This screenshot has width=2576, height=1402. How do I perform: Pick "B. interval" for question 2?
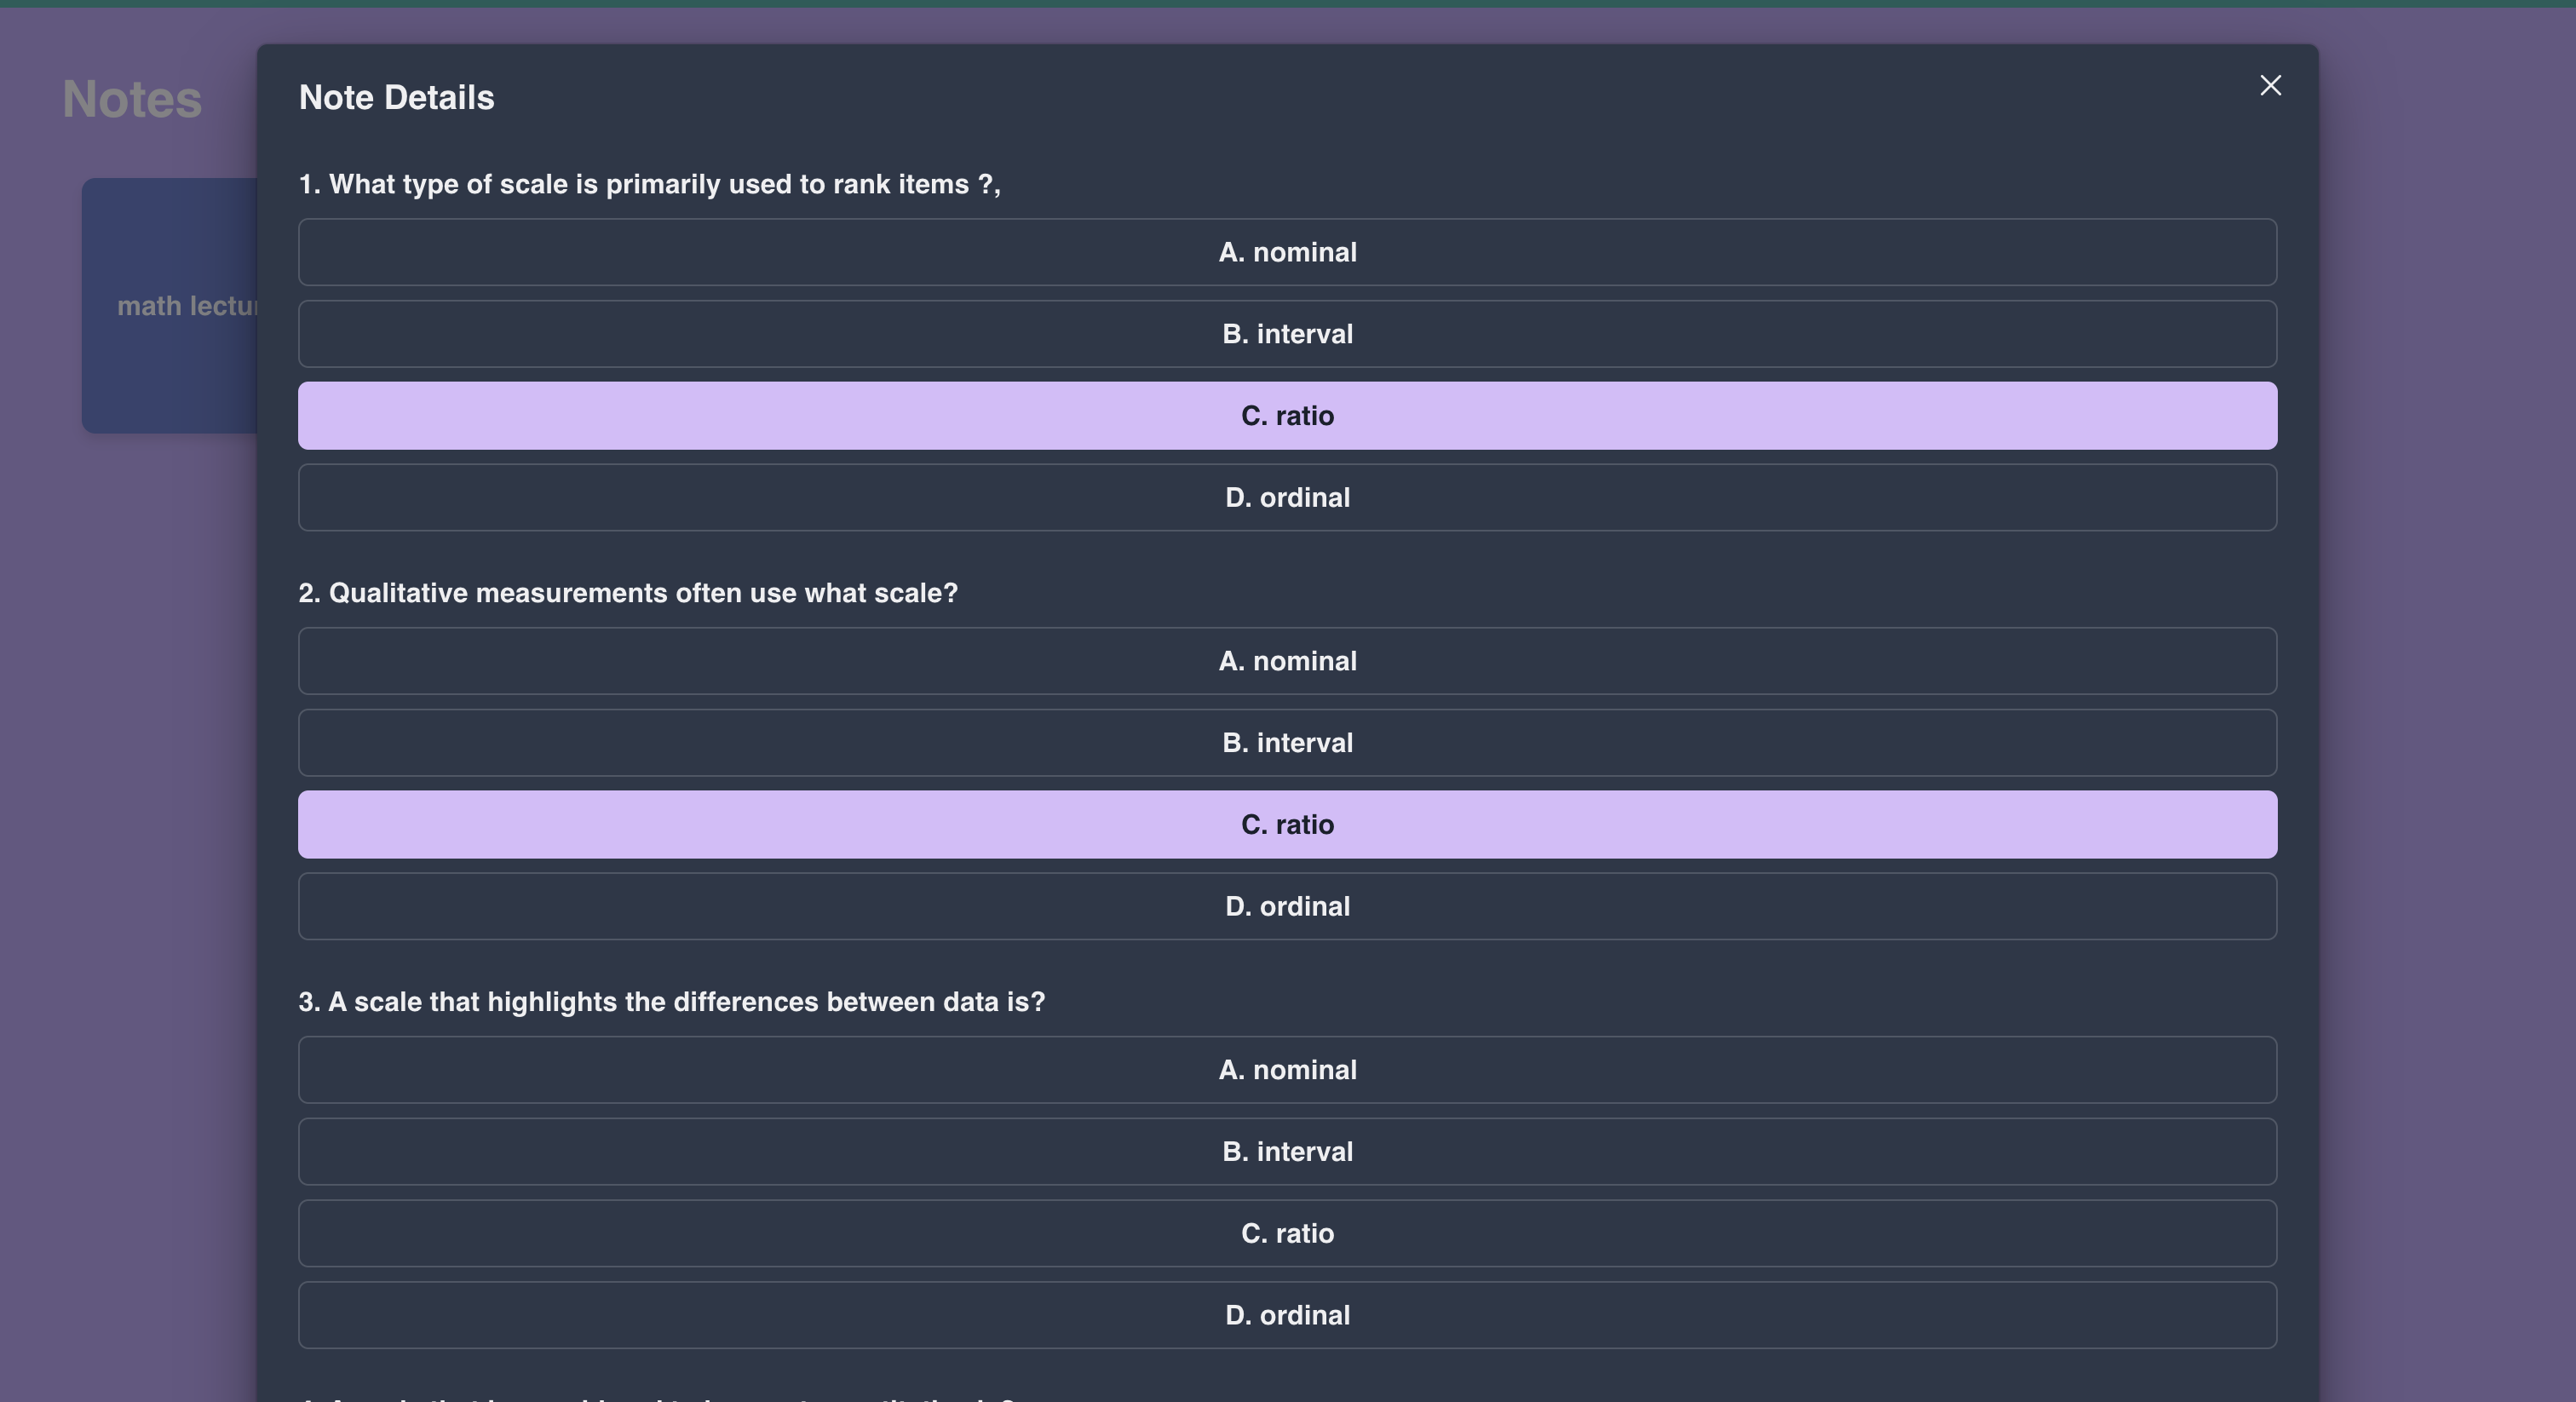1288,742
